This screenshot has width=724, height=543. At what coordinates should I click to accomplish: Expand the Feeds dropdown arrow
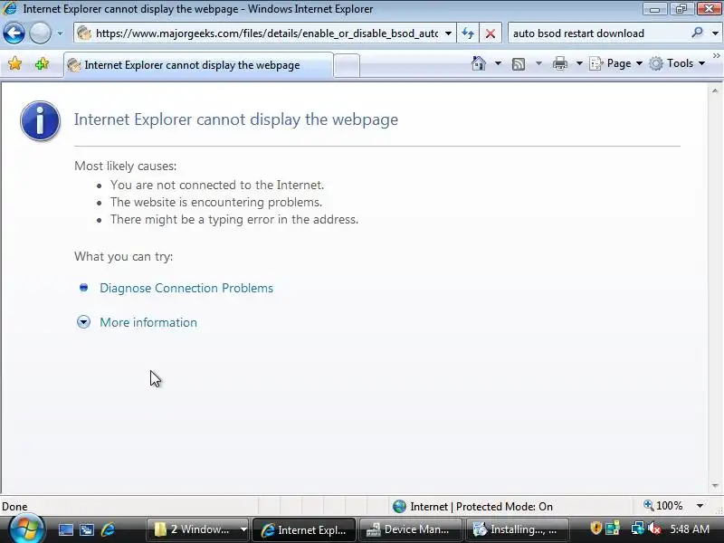[x=538, y=63]
